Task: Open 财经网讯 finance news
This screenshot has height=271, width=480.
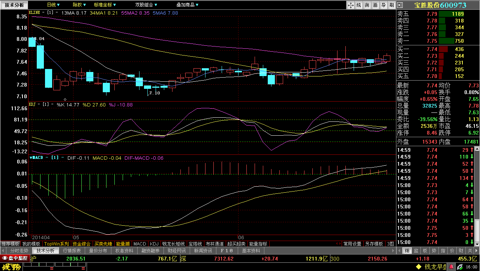Action: point(177,250)
